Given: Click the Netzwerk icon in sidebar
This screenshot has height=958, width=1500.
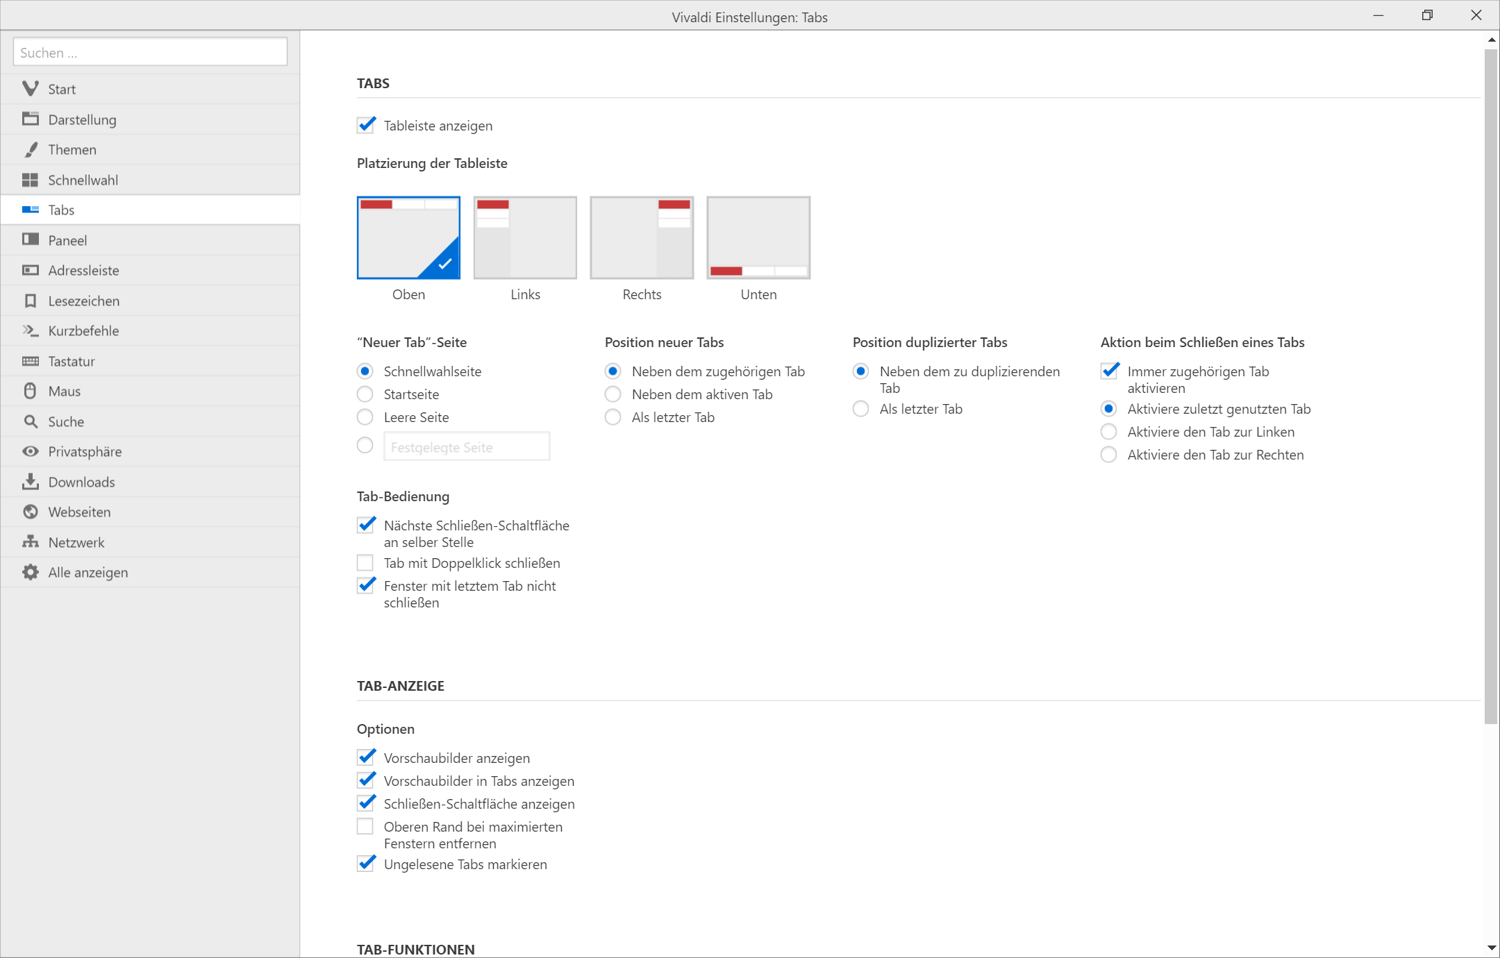Looking at the screenshot, I should [30, 541].
